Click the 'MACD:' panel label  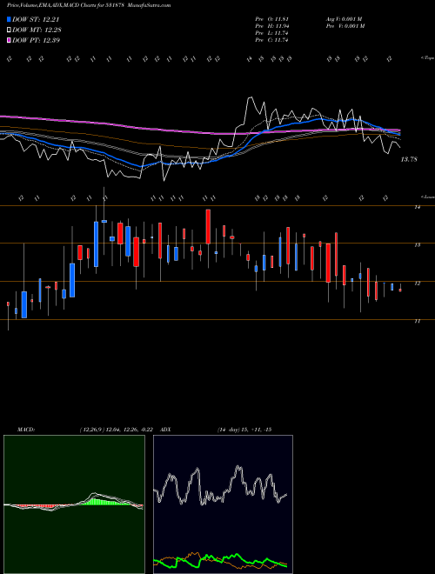[x=26, y=430]
